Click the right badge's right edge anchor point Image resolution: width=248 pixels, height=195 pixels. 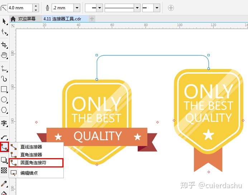tap(243, 120)
